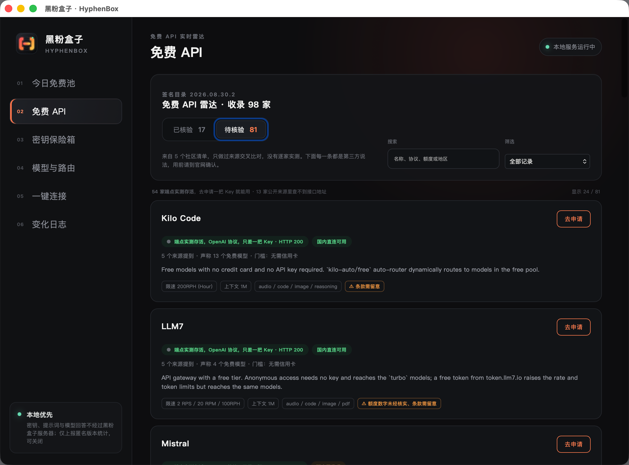
Task: Click the green status dot beside 本地服务运行中
Action: (547, 47)
